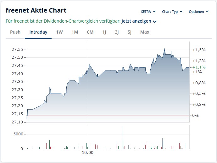Click the green +1,1% current change label
The width and height of the screenshot is (217, 163).
[199, 67]
